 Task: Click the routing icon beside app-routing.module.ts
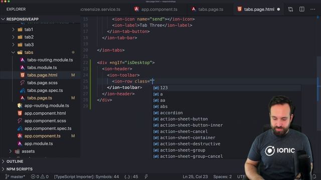(20, 105)
